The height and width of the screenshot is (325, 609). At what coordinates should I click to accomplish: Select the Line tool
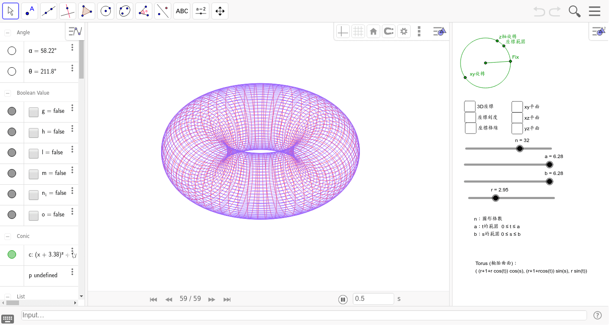48,11
